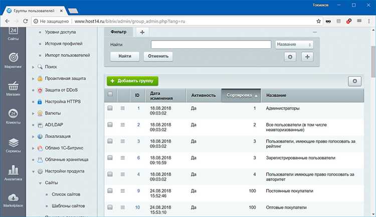
Task: Expand the Проактивная защита tree node
Action: click(33, 79)
